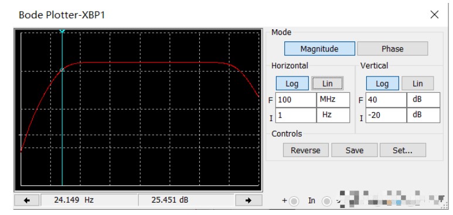Click the Save button
Screen dimensions: 453x215
[355, 150]
